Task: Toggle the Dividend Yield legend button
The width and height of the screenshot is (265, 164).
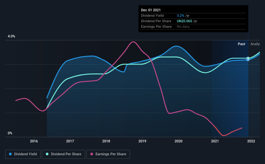Action: click(x=23, y=154)
